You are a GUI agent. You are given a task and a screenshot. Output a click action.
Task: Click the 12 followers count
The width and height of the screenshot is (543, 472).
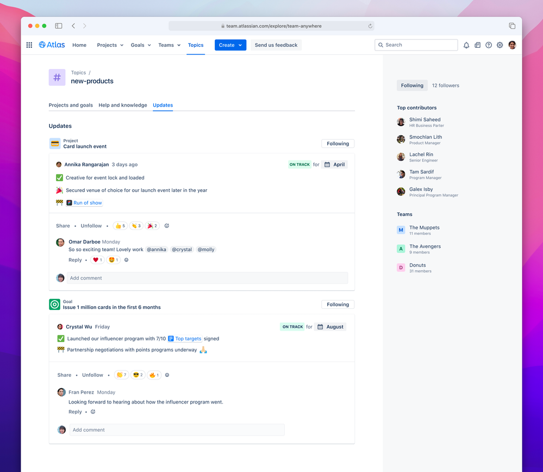pos(445,85)
